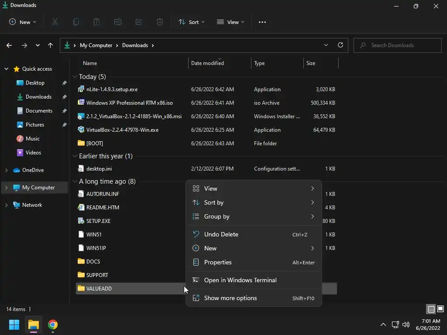
Task: Open Windows Start menu
Action: 14,325
